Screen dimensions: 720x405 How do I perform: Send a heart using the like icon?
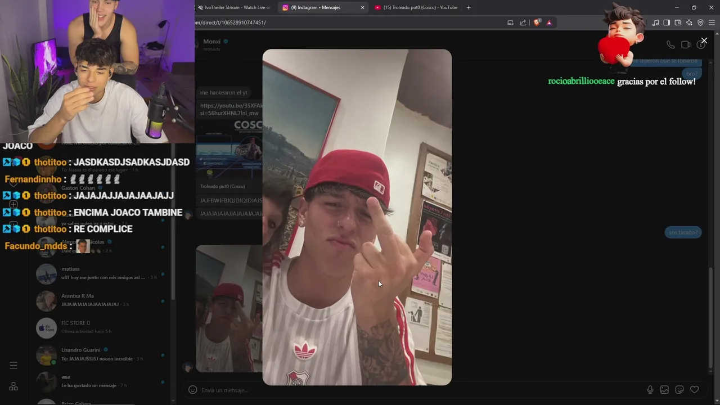click(695, 390)
